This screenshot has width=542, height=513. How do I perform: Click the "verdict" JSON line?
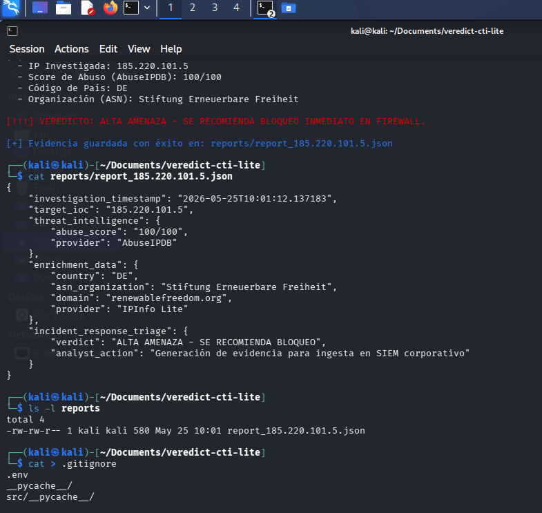[x=188, y=342]
